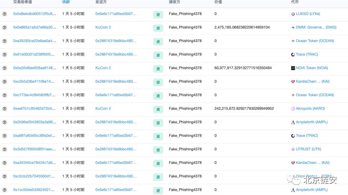The height and width of the screenshot is (195, 348).
Task: Click the help icon for transaction 0xa34340ce78434c7a9
Action: click(x=4, y=163)
